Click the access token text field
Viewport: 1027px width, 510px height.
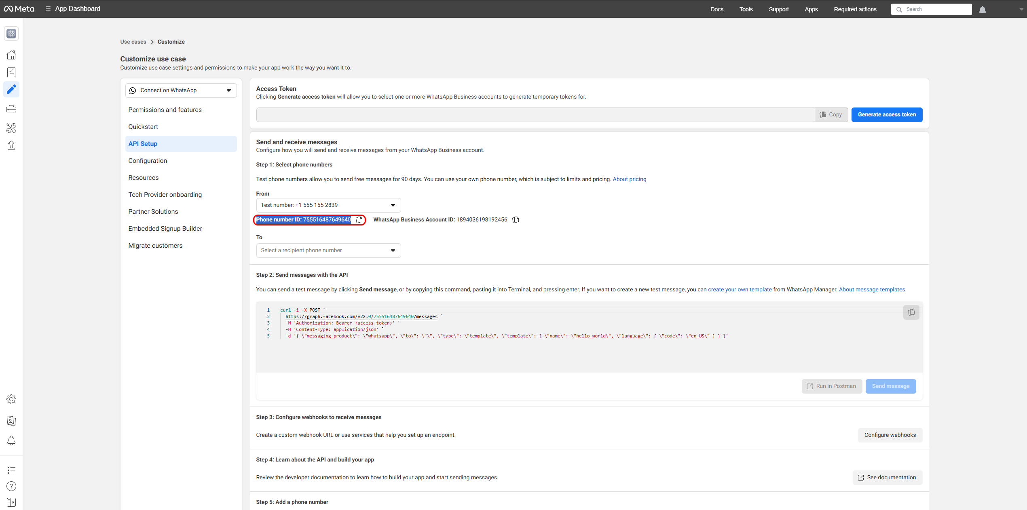tap(535, 115)
